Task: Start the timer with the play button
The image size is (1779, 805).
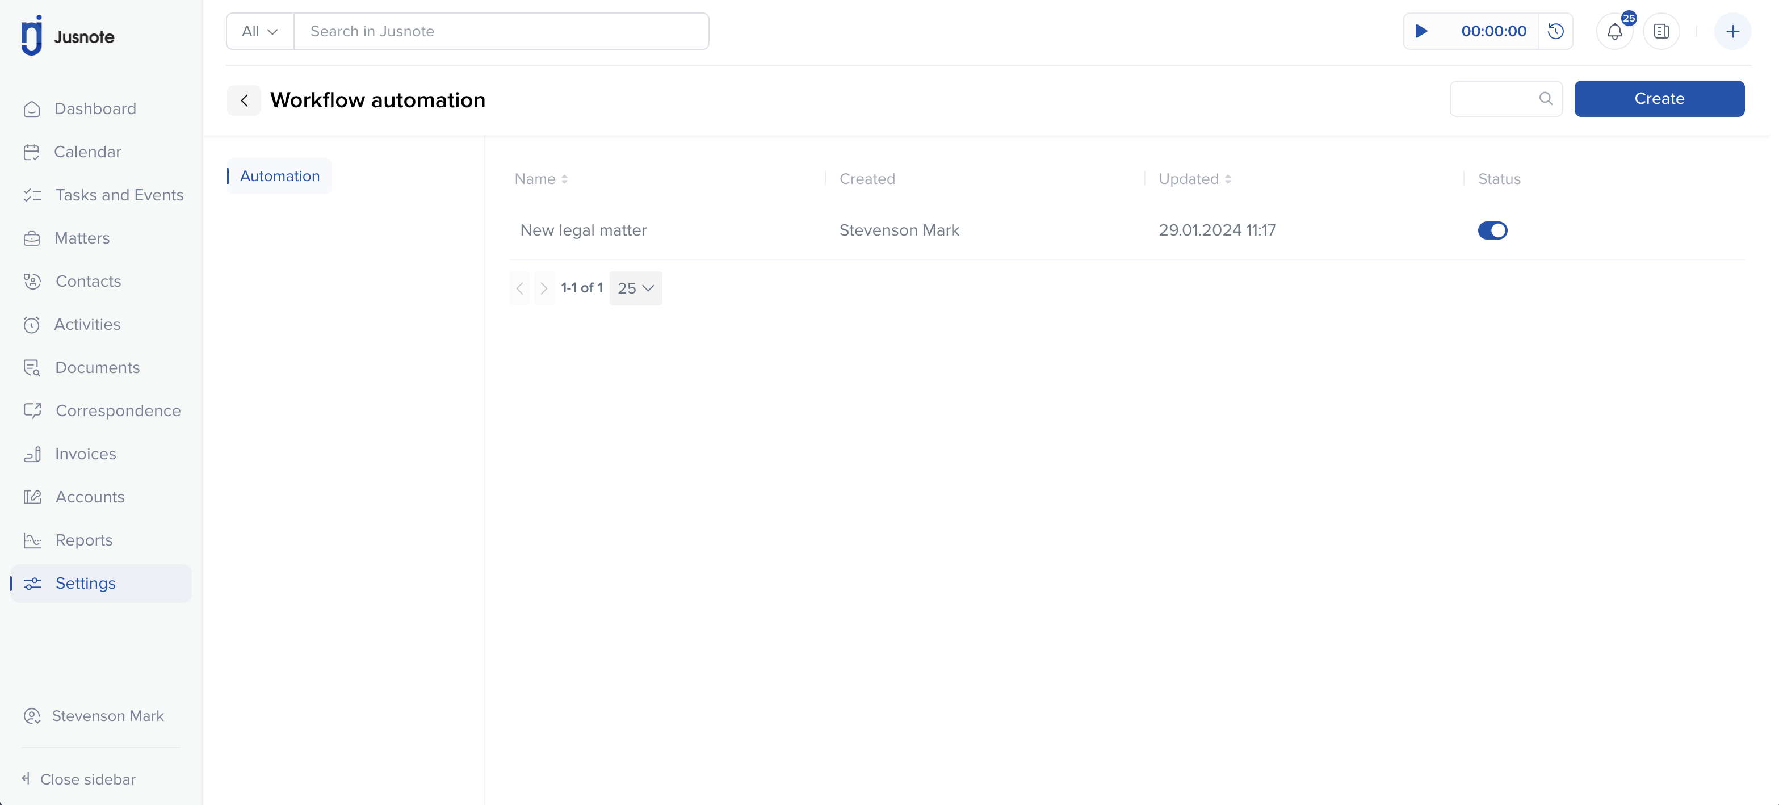Action: click(x=1421, y=31)
